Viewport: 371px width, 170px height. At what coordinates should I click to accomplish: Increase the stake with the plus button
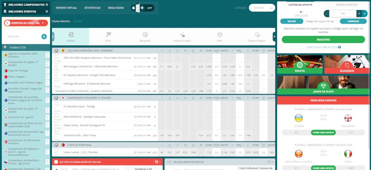point(359,13)
